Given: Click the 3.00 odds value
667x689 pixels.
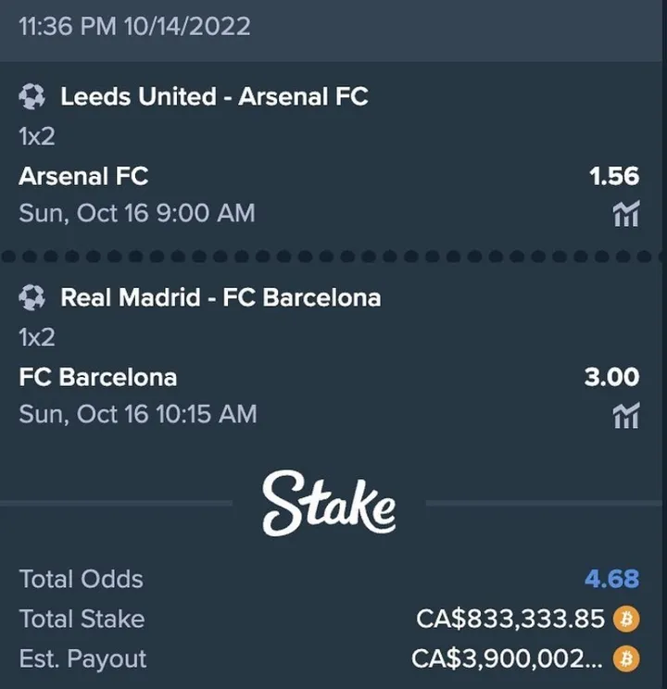Looking at the screenshot, I should pos(611,377).
